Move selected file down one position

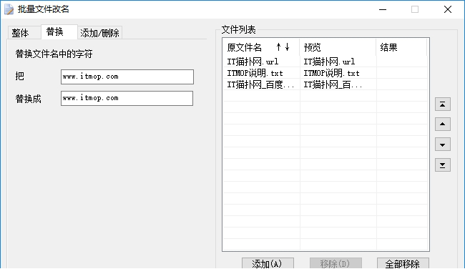(x=442, y=145)
